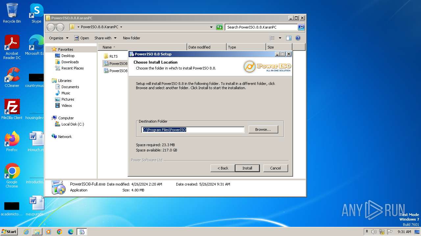The image size is (421, 236).
Task: Click the Change your view icon
Action: (272, 38)
